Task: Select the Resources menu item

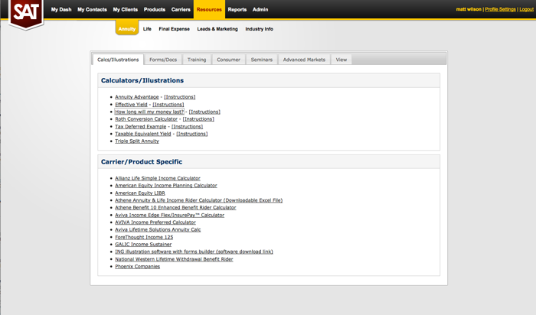Action: point(209,9)
